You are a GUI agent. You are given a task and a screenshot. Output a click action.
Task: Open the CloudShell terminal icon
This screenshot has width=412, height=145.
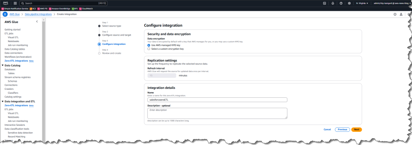[325, 3]
